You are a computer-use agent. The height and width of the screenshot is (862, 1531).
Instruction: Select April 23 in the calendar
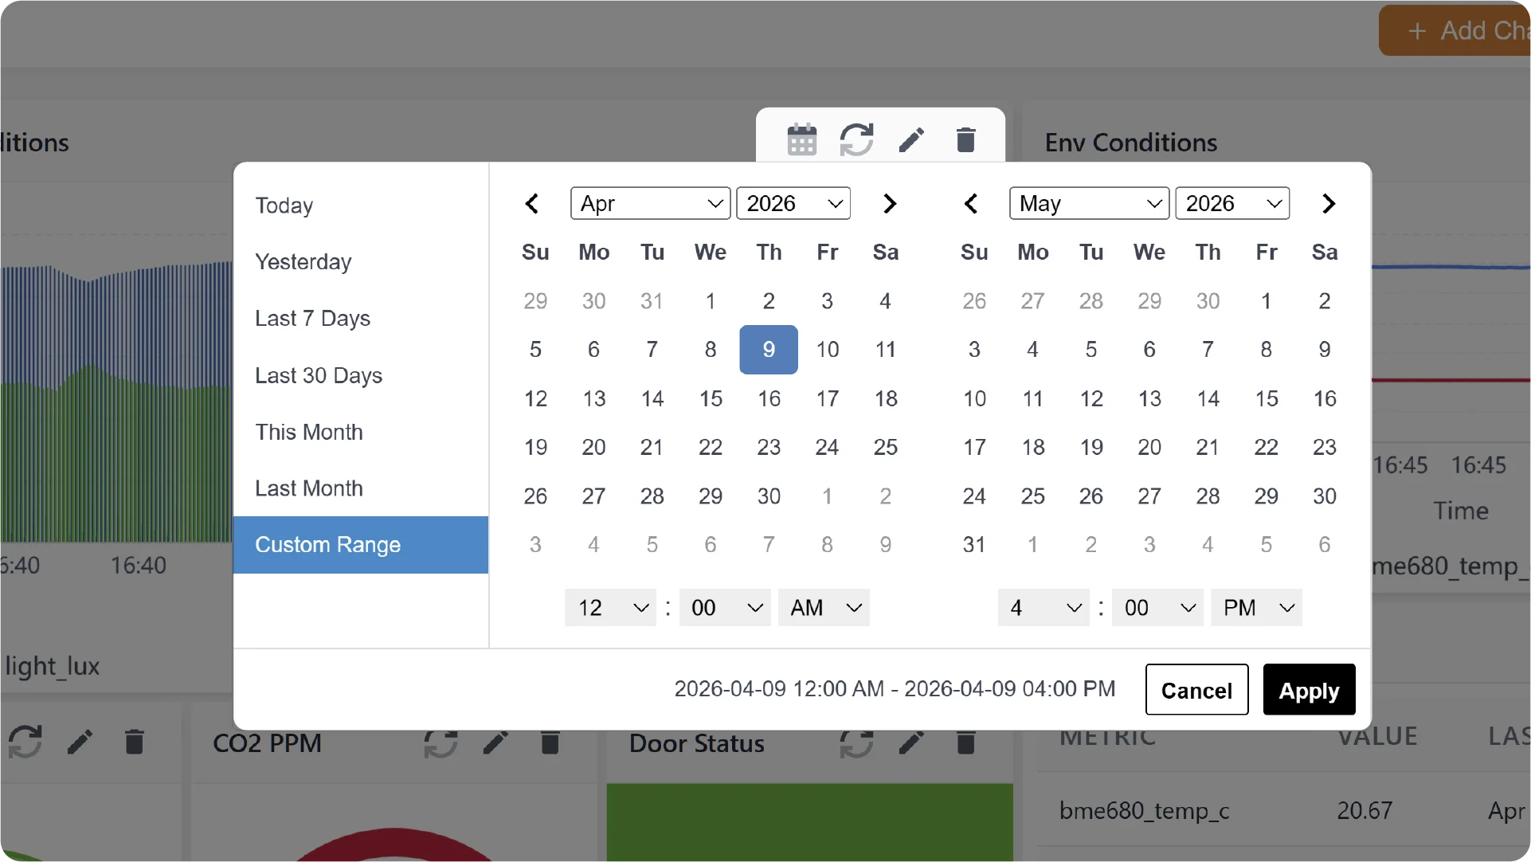click(x=769, y=448)
